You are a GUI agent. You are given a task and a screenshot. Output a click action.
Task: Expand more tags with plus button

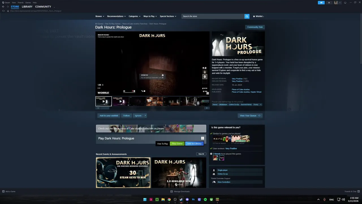pyautogui.click(x=261, y=105)
